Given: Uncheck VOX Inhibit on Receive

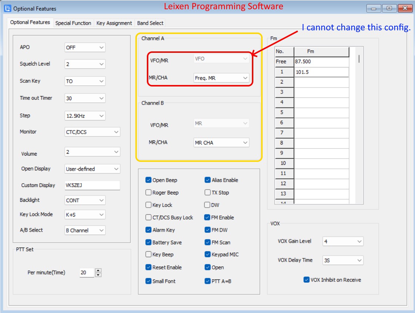Looking at the screenshot, I should pyautogui.click(x=307, y=280).
